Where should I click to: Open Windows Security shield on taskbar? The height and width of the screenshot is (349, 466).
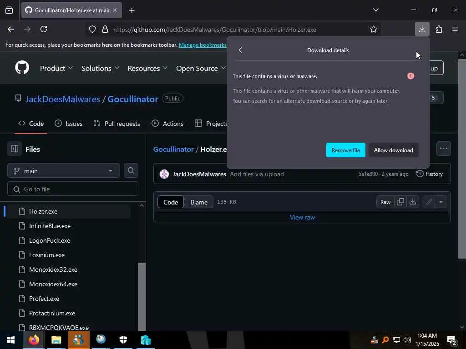click(x=123, y=340)
